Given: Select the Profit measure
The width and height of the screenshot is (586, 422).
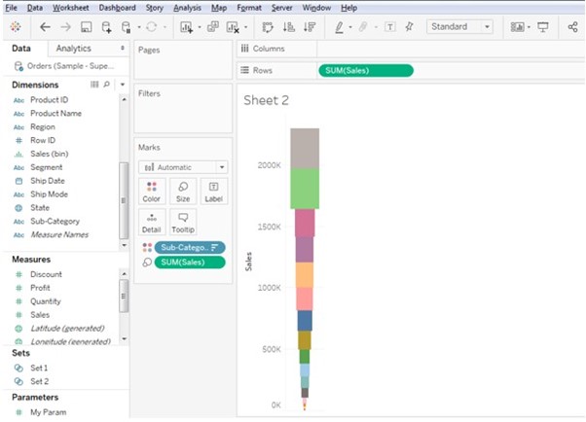Looking at the screenshot, I should [40, 288].
